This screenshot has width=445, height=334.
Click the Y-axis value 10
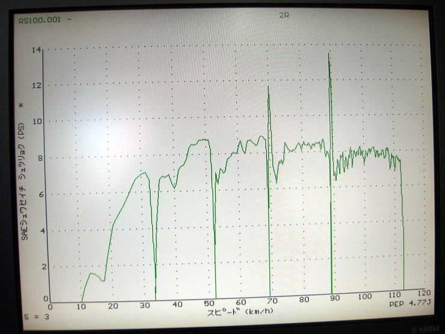click(x=37, y=122)
